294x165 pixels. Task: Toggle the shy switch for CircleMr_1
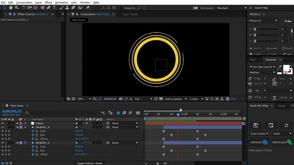click(x=77, y=143)
